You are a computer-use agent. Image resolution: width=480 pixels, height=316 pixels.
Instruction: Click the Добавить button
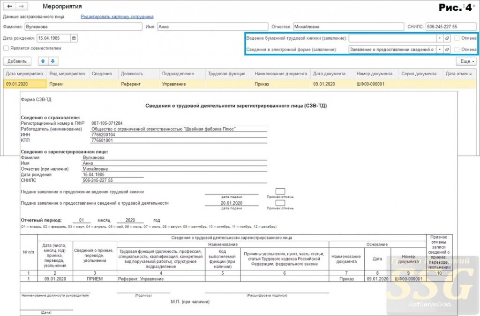point(17,61)
